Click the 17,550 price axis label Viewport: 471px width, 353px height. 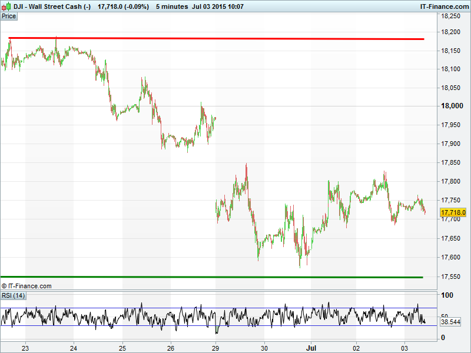pos(453,277)
